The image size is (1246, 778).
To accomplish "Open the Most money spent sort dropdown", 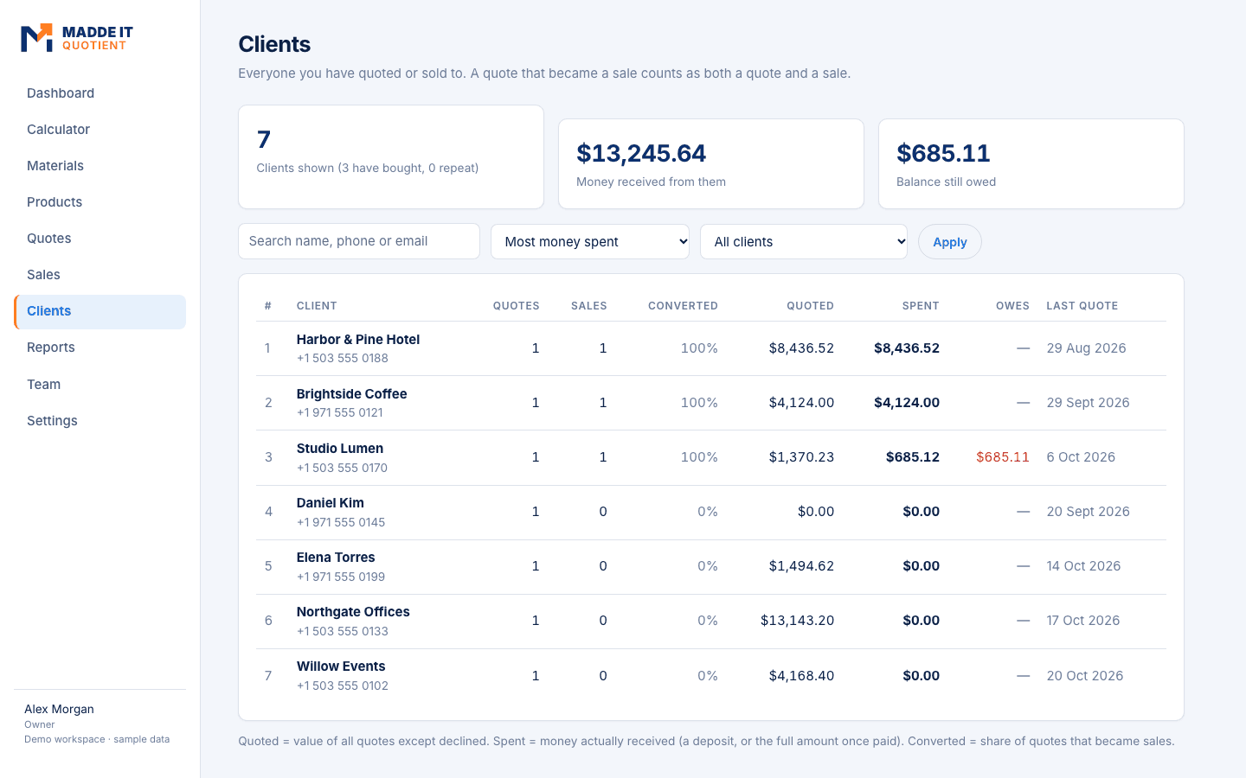I will coord(590,242).
